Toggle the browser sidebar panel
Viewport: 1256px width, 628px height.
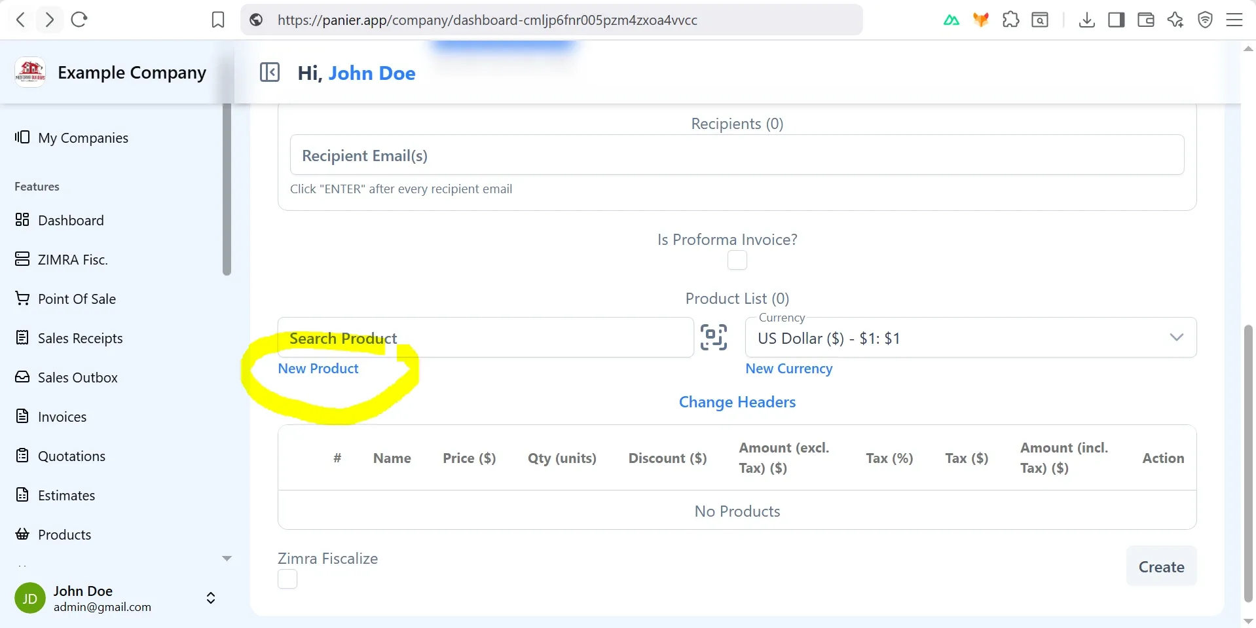[x=1117, y=20]
